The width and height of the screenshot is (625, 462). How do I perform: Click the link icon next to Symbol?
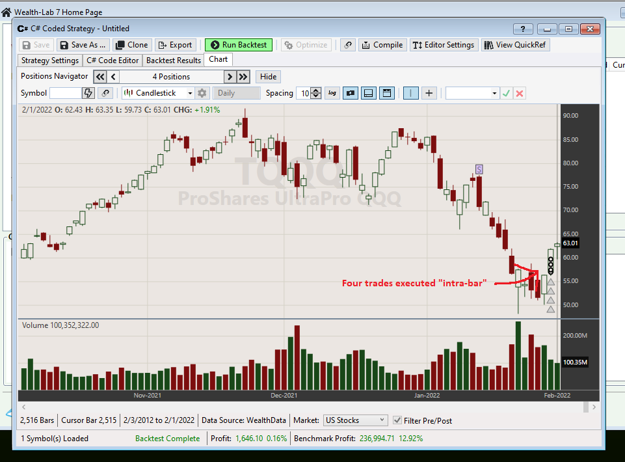105,93
